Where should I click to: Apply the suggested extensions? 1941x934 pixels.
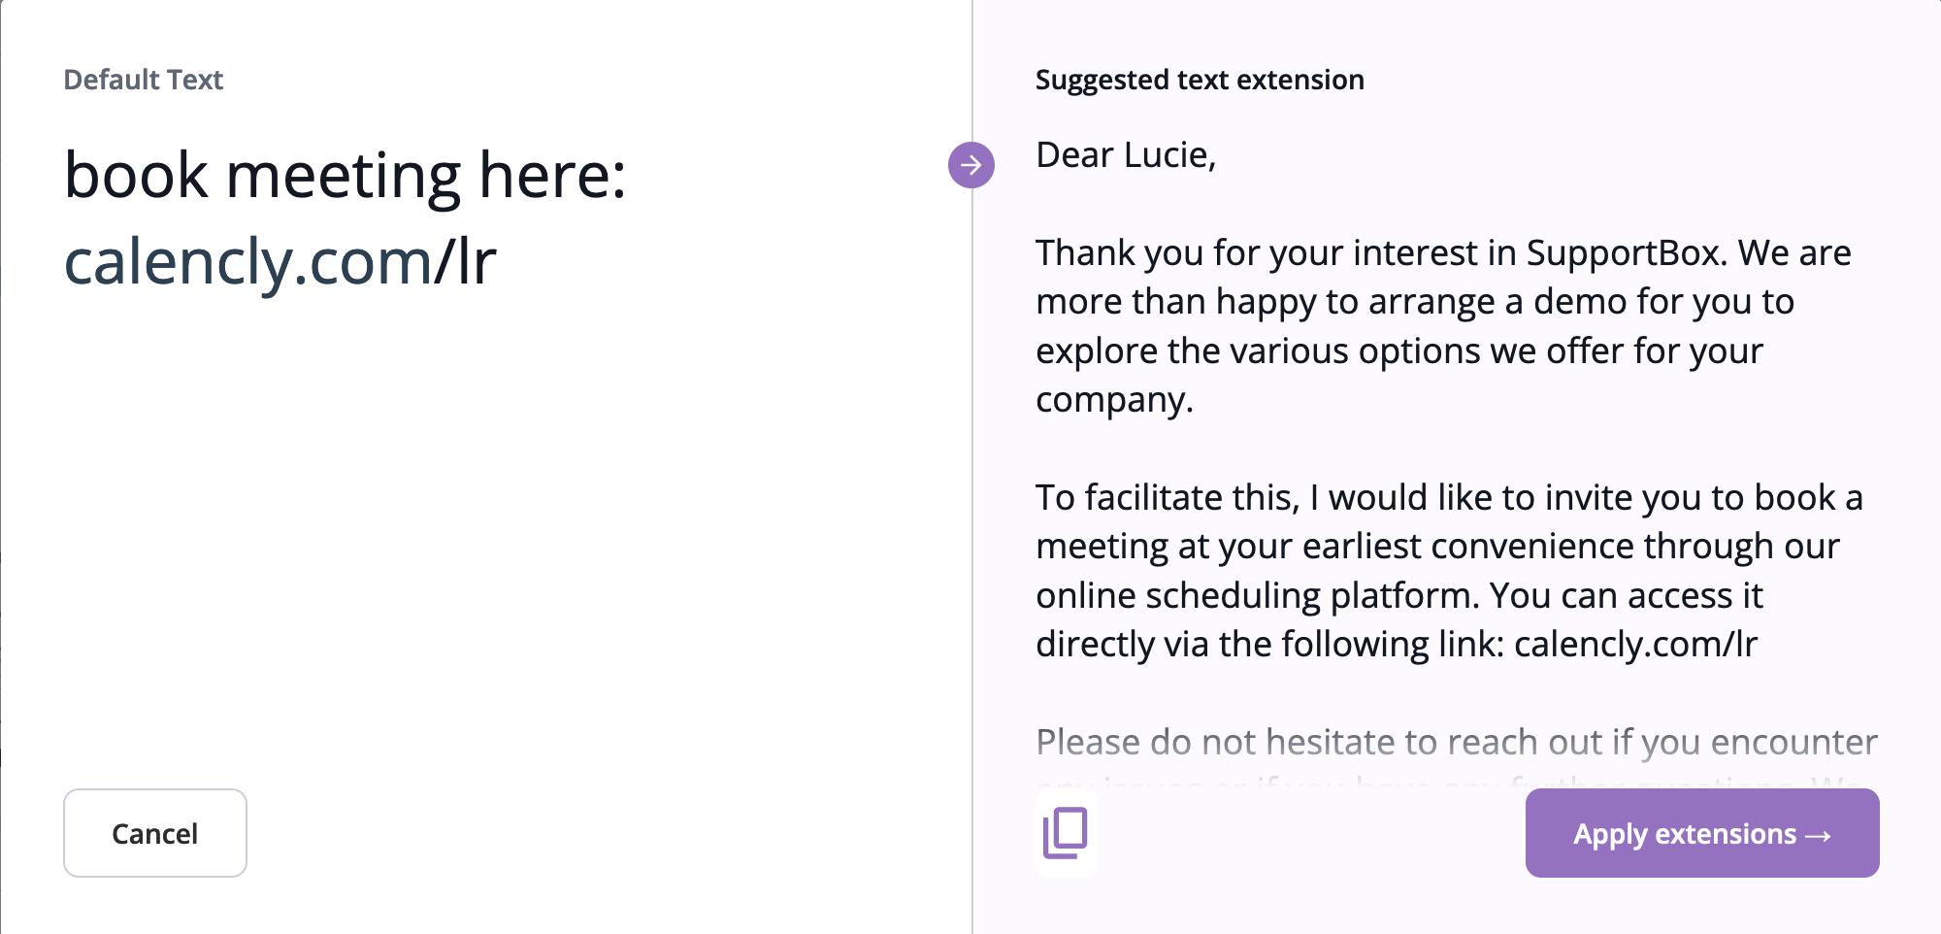[1701, 833]
